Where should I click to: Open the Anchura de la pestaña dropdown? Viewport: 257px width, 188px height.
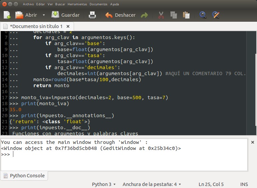152,184
